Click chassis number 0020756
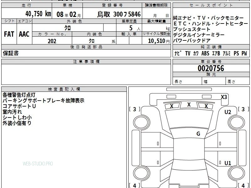 click(211, 68)
